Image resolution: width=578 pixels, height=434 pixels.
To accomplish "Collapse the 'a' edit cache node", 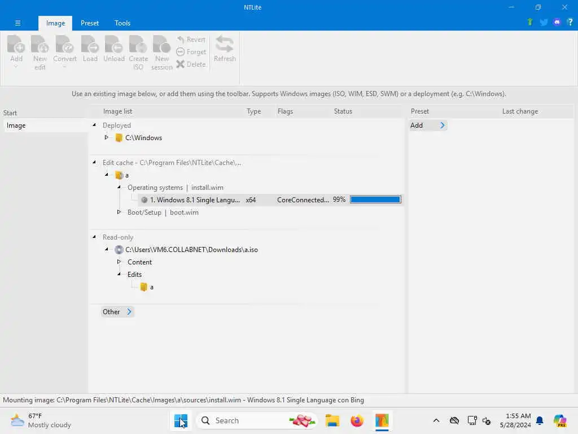I will [x=107, y=175].
